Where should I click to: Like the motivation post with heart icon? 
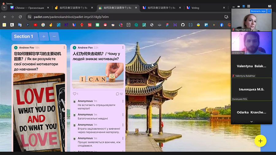[74, 94]
